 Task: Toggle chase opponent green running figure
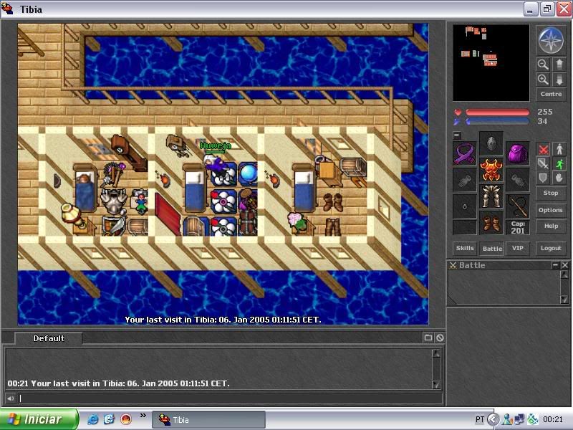click(x=559, y=163)
